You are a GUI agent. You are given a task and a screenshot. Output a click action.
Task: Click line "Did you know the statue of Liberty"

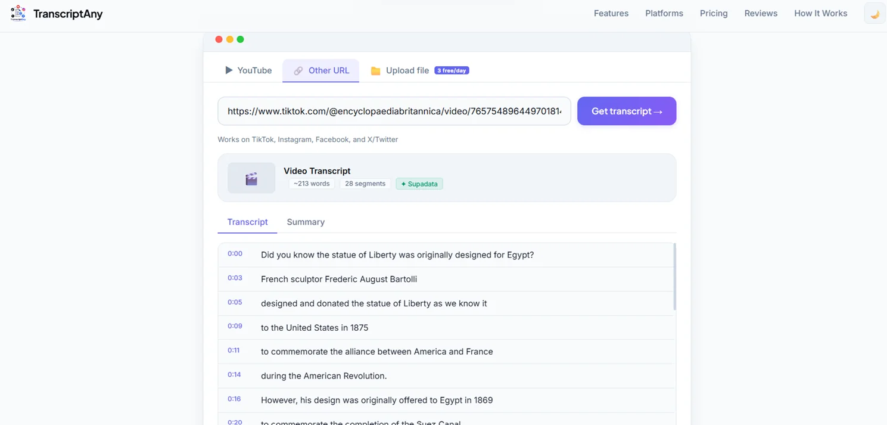(x=397, y=255)
